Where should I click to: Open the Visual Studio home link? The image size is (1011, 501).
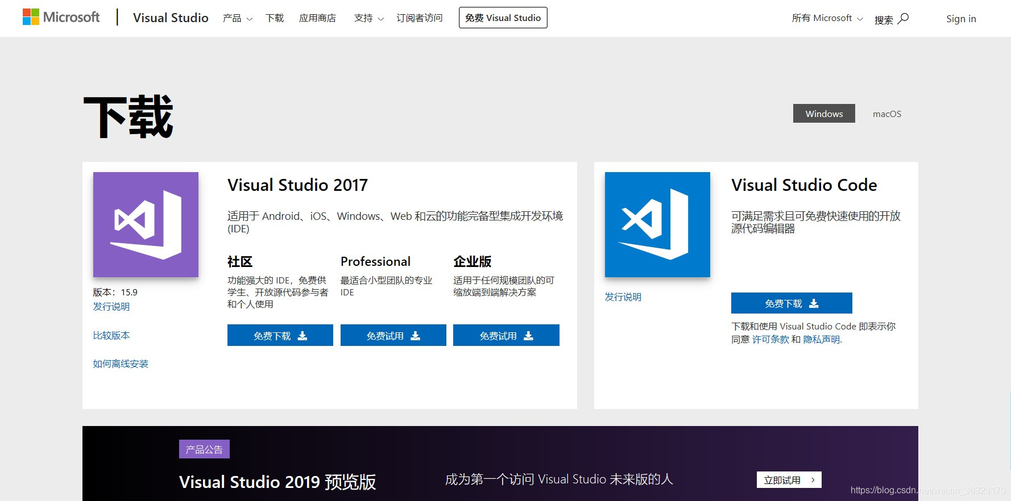point(171,18)
